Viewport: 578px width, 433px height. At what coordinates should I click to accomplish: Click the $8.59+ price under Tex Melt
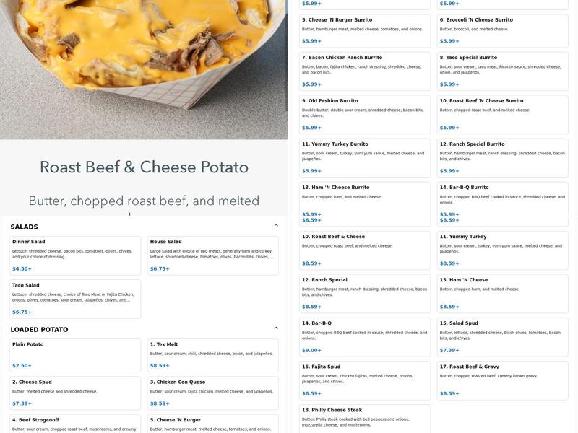[x=160, y=364]
